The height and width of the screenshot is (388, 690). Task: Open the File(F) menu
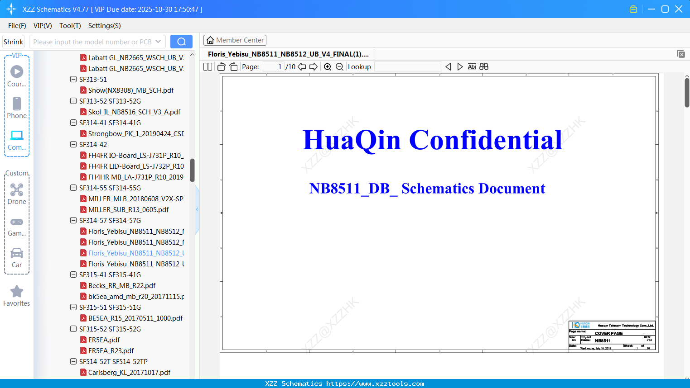click(17, 26)
